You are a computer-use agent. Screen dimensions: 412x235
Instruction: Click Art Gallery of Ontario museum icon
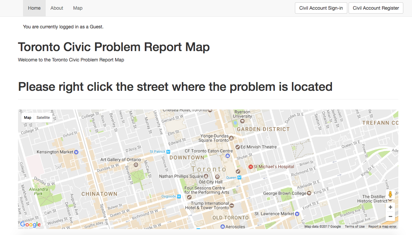(x=135, y=165)
